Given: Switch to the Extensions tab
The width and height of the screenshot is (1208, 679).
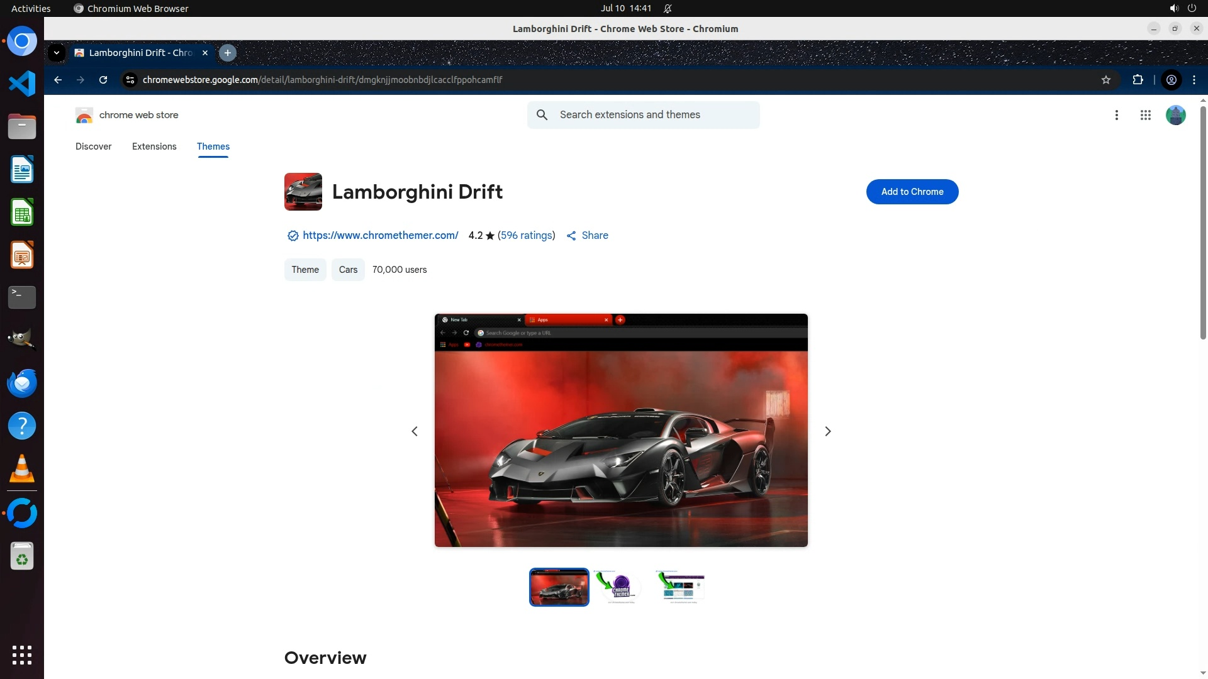Looking at the screenshot, I should 154,146.
